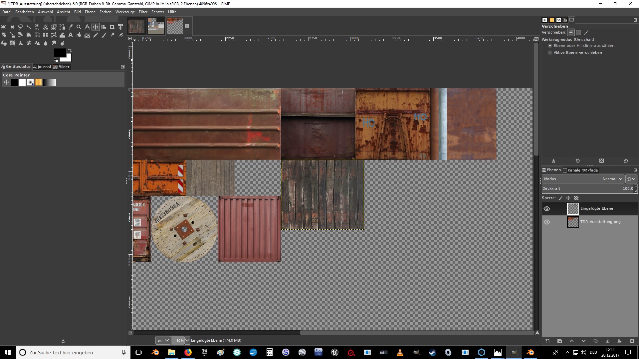Image resolution: width=639 pixels, height=359 pixels.
Task: Select the Scissors Select tool
Action: point(46,27)
